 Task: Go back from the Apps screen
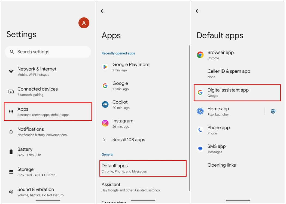click(x=102, y=11)
